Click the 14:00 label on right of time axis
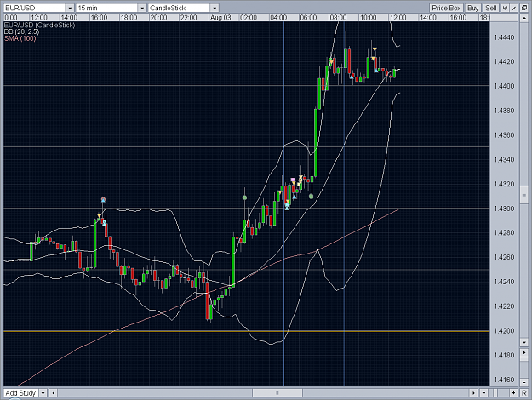This screenshot has height=400, width=532. (428, 18)
